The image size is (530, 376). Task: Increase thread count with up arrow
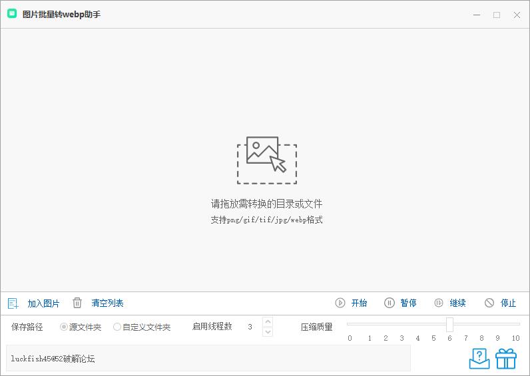[x=268, y=321]
